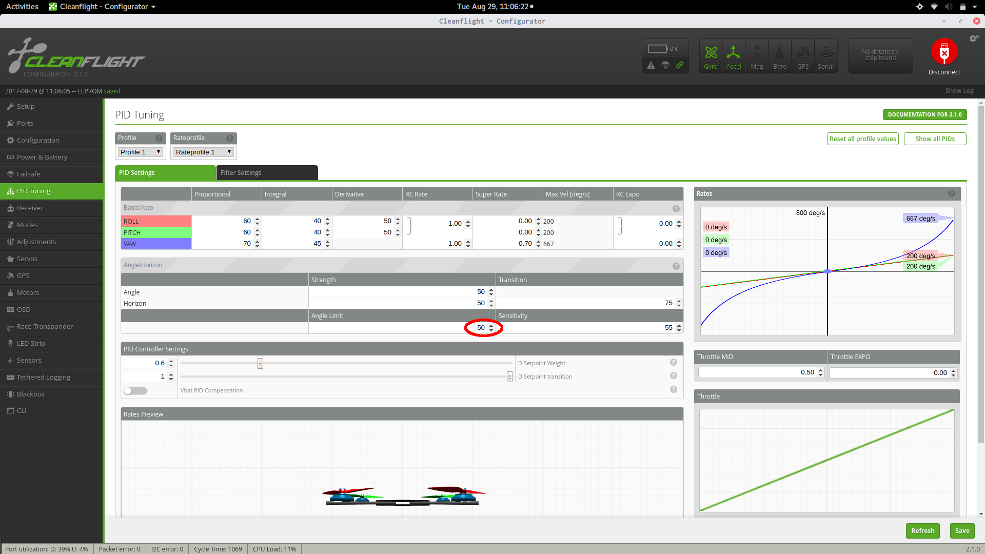Click Horizon Transition stepper
The width and height of the screenshot is (985, 554).
pyautogui.click(x=679, y=303)
